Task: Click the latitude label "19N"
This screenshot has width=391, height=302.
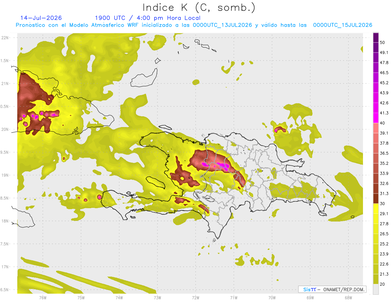Action: (5, 175)
